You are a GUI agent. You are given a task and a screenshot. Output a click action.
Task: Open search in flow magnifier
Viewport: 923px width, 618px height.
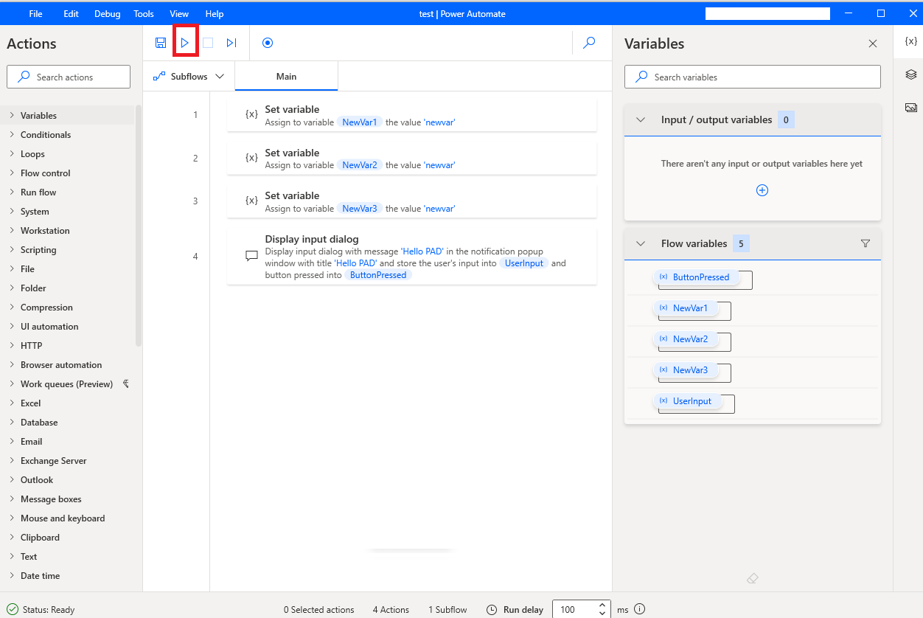(x=589, y=43)
